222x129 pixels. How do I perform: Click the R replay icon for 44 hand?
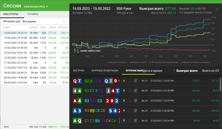coord(124,91)
